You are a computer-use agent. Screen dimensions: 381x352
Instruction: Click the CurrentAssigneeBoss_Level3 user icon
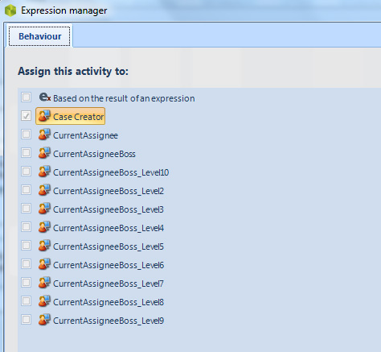pyautogui.click(x=44, y=209)
